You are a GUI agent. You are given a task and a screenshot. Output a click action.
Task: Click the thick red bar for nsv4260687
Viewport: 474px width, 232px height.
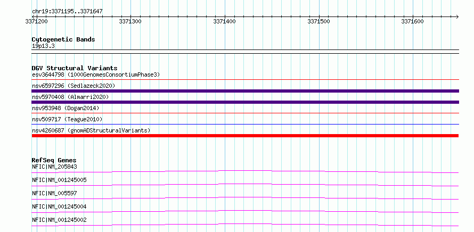click(x=245, y=136)
